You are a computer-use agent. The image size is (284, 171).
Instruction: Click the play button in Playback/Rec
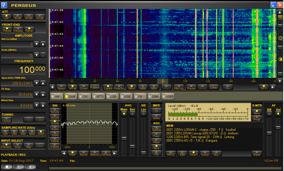point(18,167)
